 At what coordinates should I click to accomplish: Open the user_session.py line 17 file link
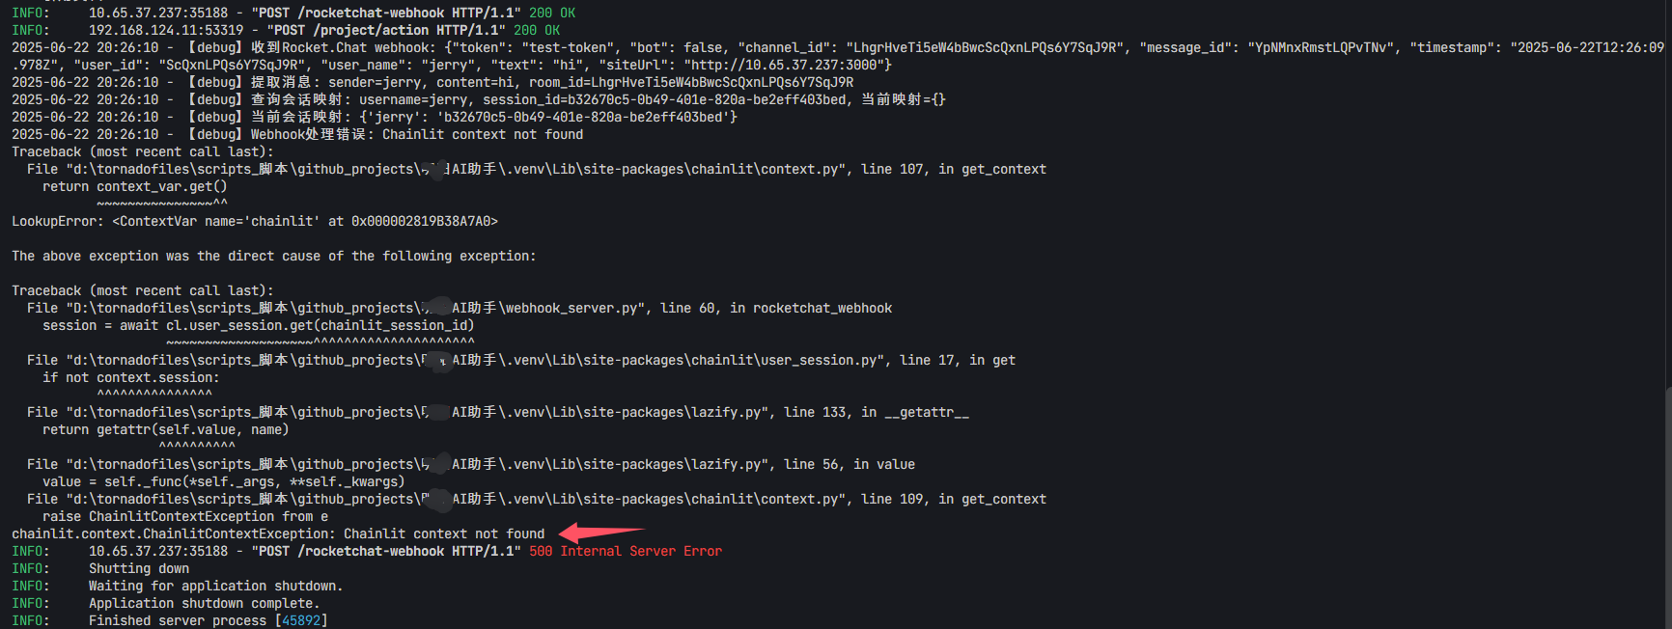[475, 360]
